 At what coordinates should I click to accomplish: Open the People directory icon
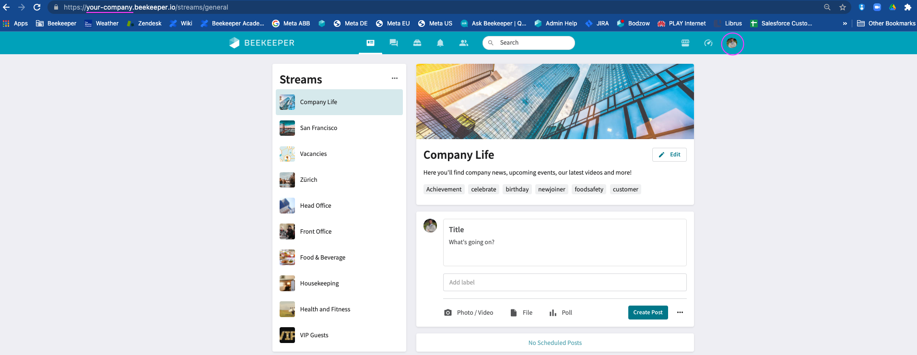[463, 43]
